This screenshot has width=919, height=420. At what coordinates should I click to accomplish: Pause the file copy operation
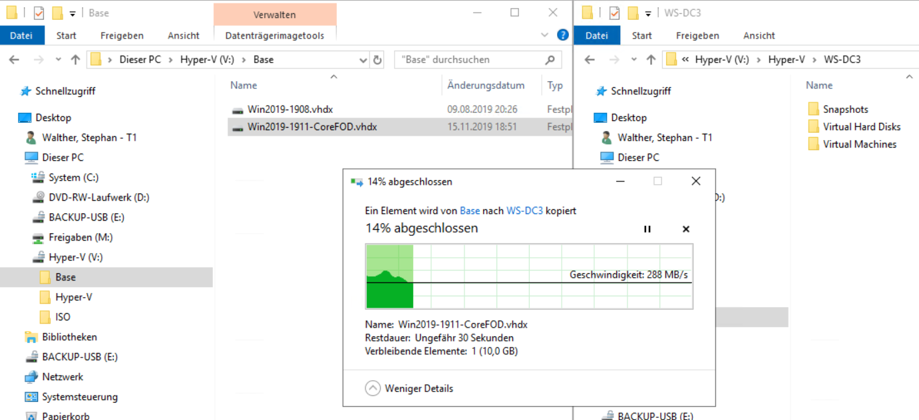647,229
